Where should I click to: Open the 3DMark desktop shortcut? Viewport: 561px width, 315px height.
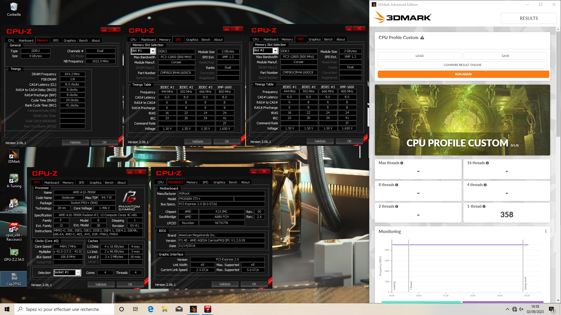[14, 156]
